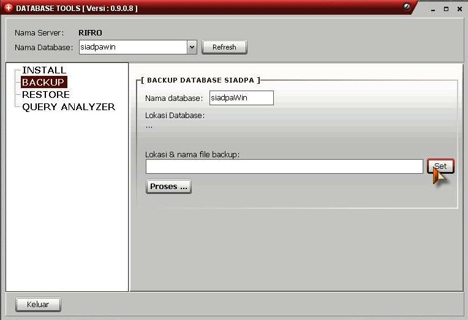
Task: Start backup with Proses button
Action: point(168,187)
